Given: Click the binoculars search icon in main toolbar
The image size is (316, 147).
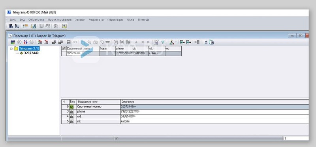Looking at the screenshot, I should [11, 26].
